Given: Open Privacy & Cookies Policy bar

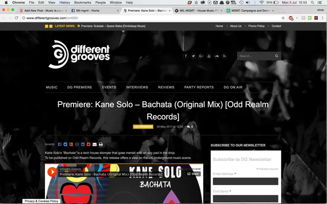Looking at the screenshot, I should click(x=41, y=201).
